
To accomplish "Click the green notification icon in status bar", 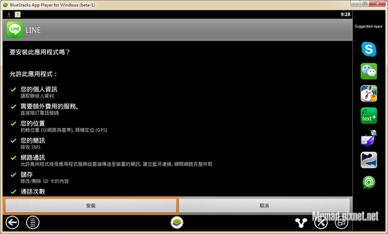I will tap(17, 15).
